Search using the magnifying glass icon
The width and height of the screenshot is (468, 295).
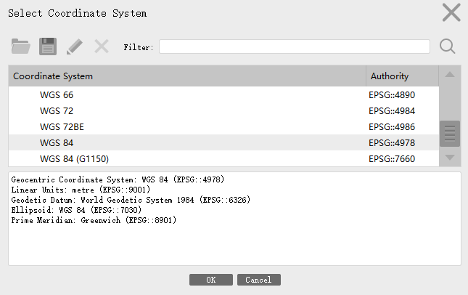(x=448, y=47)
